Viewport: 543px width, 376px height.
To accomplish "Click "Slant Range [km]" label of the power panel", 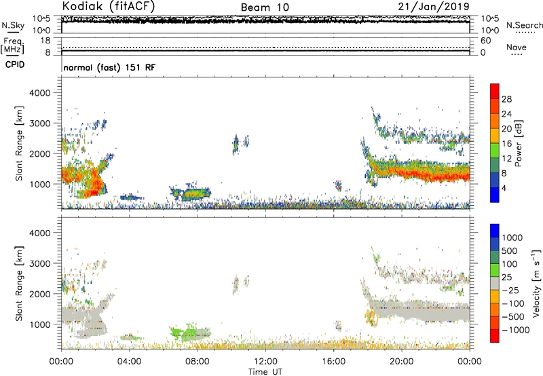I will tap(19, 143).
